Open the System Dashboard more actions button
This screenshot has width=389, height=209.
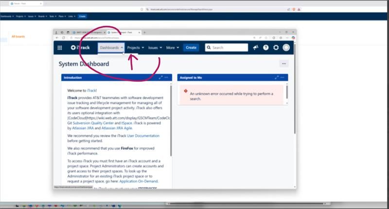coord(284,64)
